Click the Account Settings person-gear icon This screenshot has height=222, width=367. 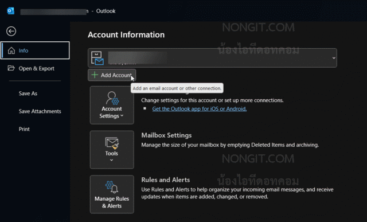pyautogui.click(x=112, y=98)
